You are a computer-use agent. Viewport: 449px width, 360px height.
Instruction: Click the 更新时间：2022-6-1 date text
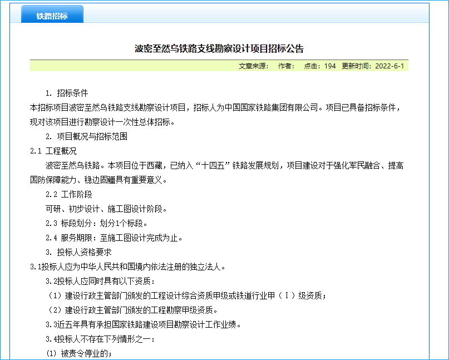pyautogui.click(x=372, y=66)
